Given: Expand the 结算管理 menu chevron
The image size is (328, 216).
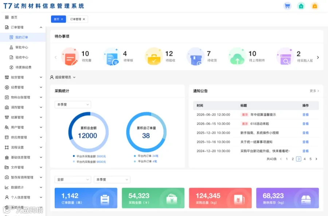Looking at the screenshot, I should [41, 117].
